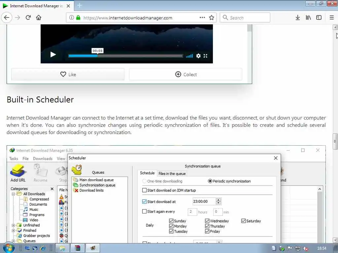Expand the Finished tree node
Viewport: 338px width, 253px height.
[x=13, y=230]
